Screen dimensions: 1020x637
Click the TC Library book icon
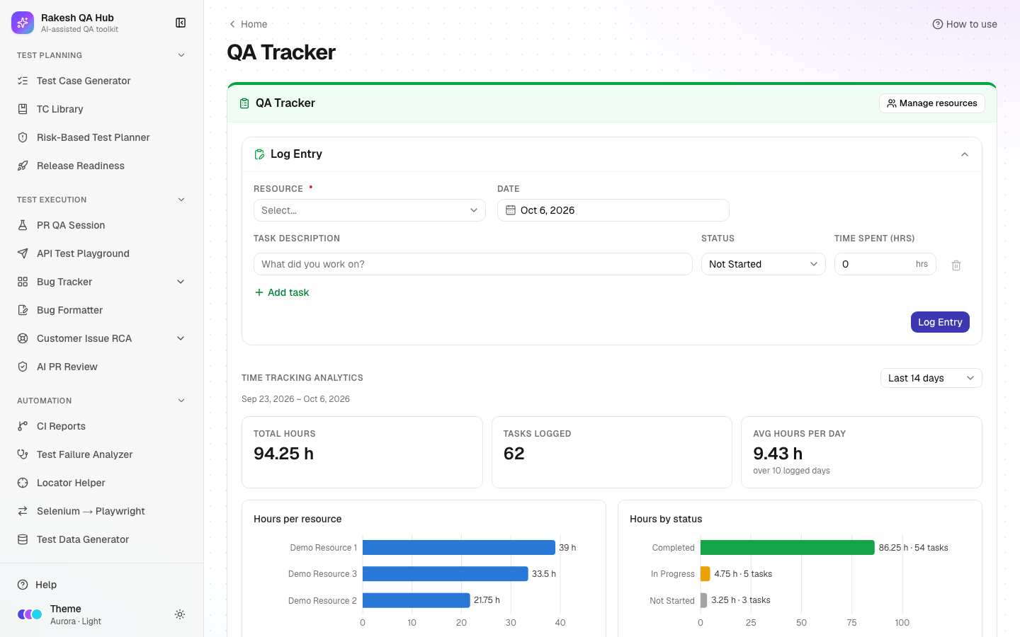click(x=23, y=109)
